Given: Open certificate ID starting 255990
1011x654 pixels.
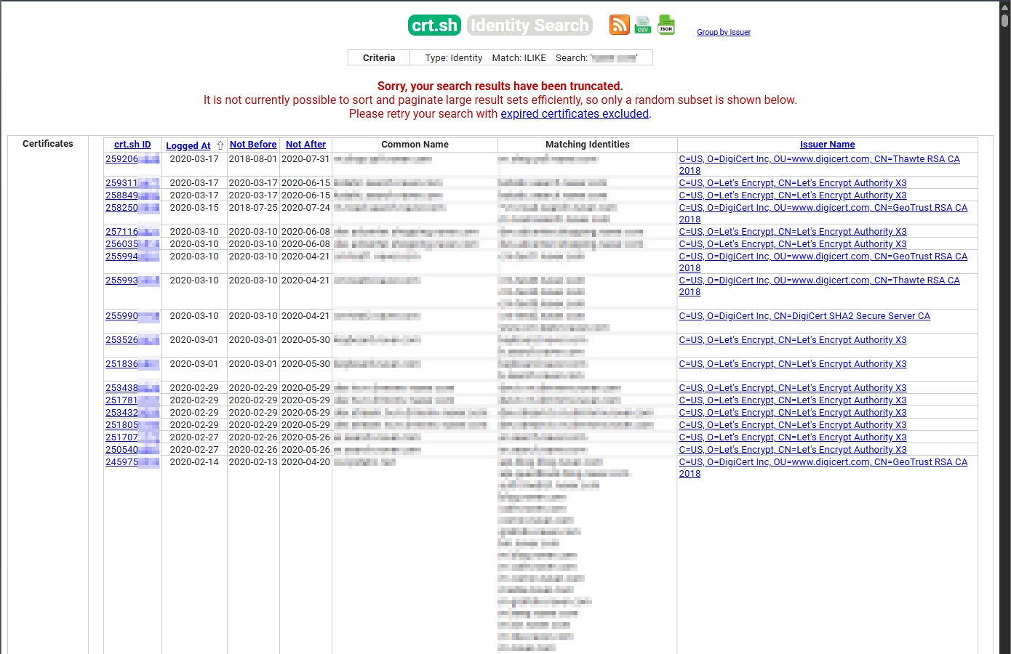Looking at the screenshot, I should pos(132,316).
